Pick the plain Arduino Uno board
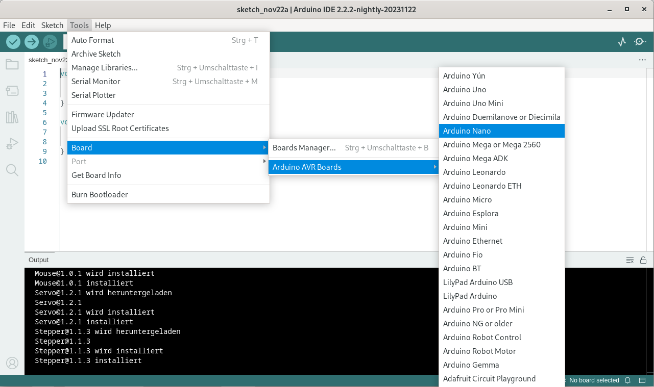The image size is (654, 387). point(502,89)
